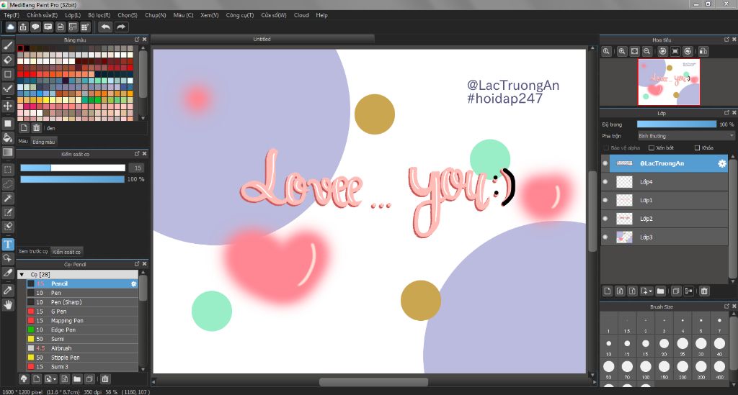The width and height of the screenshot is (738, 395).
Task: Zoom in on the navigator panel
Action: (622, 51)
